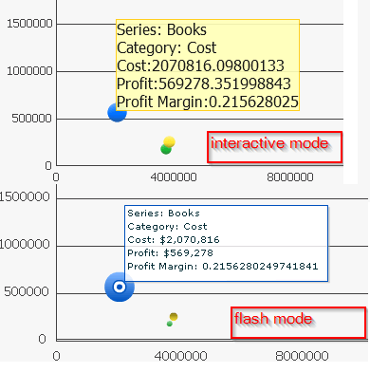Click 'Series: Books' line in yellow tooltip
The image size is (370, 372).
161,29
